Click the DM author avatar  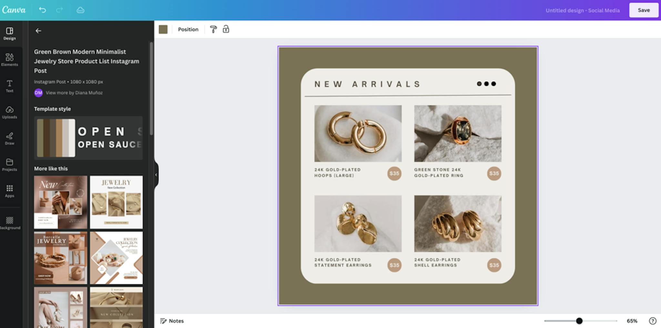pyautogui.click(x=38, y=93)
